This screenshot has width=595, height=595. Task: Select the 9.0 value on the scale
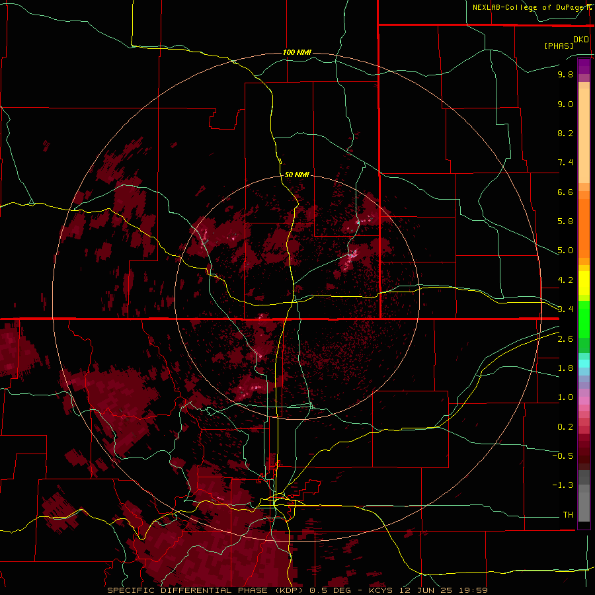pyautogui.click(x=565, y=104)
